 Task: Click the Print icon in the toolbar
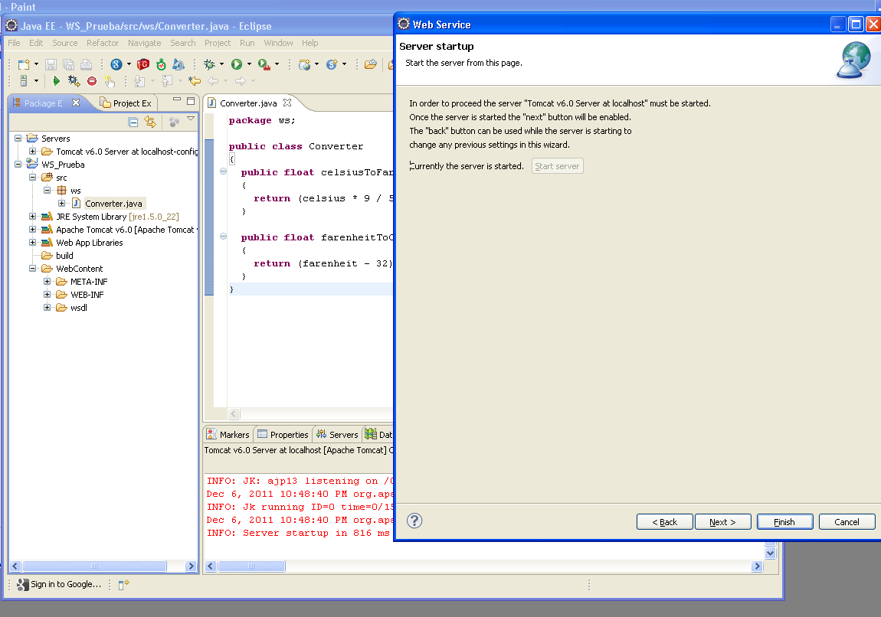pos(86,64)
